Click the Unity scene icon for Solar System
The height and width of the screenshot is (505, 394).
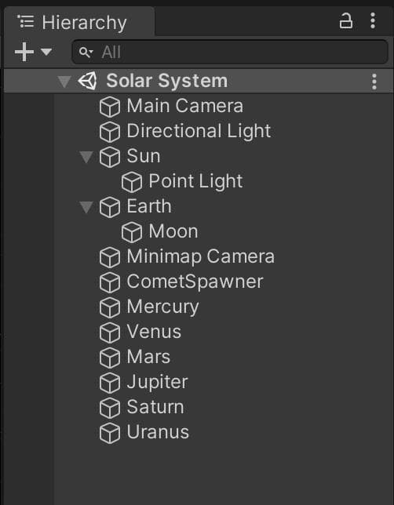coord(87,81)
